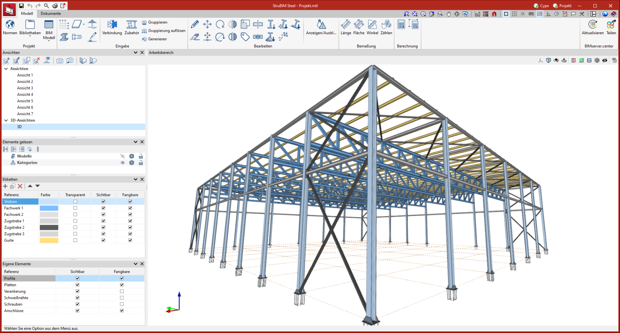
Task: Click the dark gray Zugstrebe 2 color swatch
Action: coord(49,228)
